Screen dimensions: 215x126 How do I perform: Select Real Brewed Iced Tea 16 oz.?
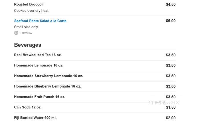[x=38, y=55]
